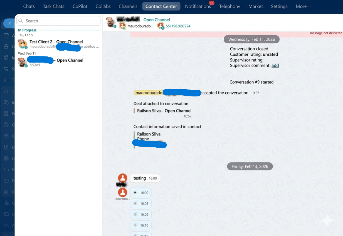Open Test Client 2 conversation avatar
The image size is (343, 236).
pos(23,44)
